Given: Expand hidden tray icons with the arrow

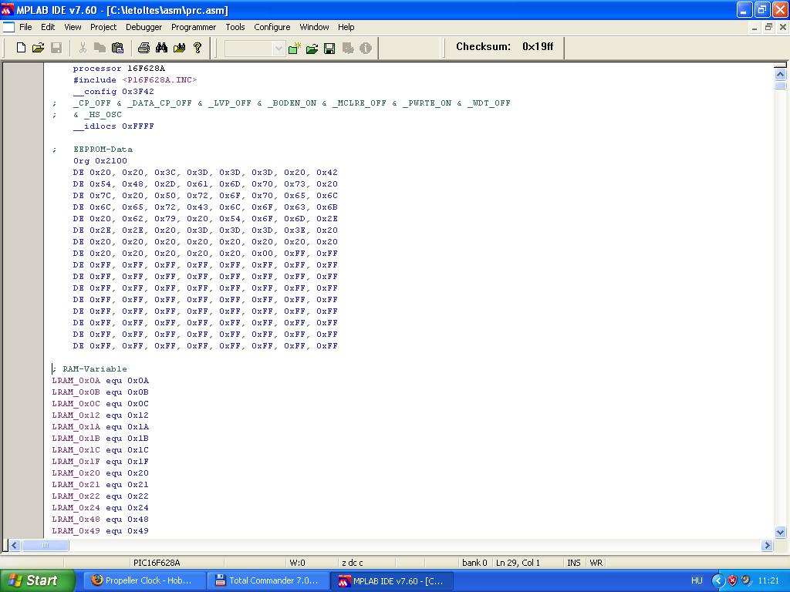Looking at the screenshot, I should [x=718, y=580].
